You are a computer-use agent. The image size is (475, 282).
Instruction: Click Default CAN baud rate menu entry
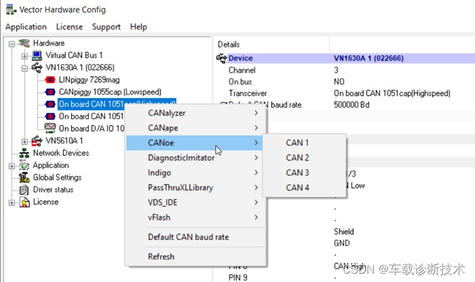[x=196, y=237]
